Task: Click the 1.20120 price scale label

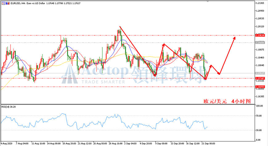Action: 260,26
